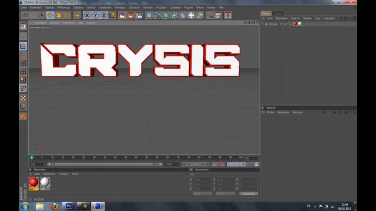Open Ansicht menu in Object Manager
Image resolution: width=376 pixels, height=211 pixels.
[295, 18]
